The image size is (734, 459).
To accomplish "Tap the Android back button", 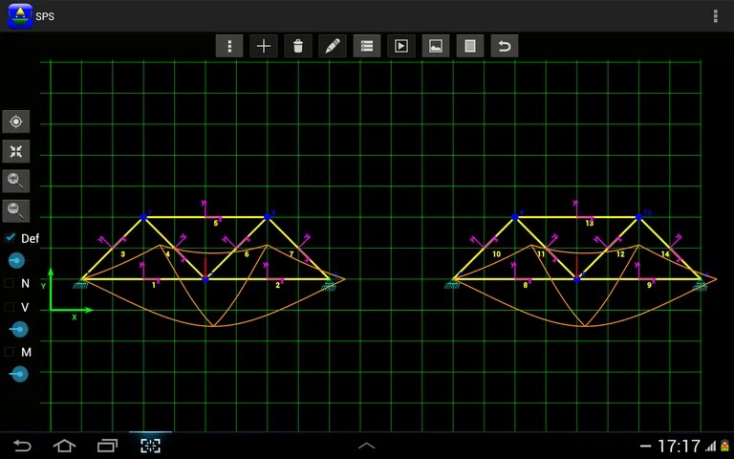I will click(x=22, y=446).
